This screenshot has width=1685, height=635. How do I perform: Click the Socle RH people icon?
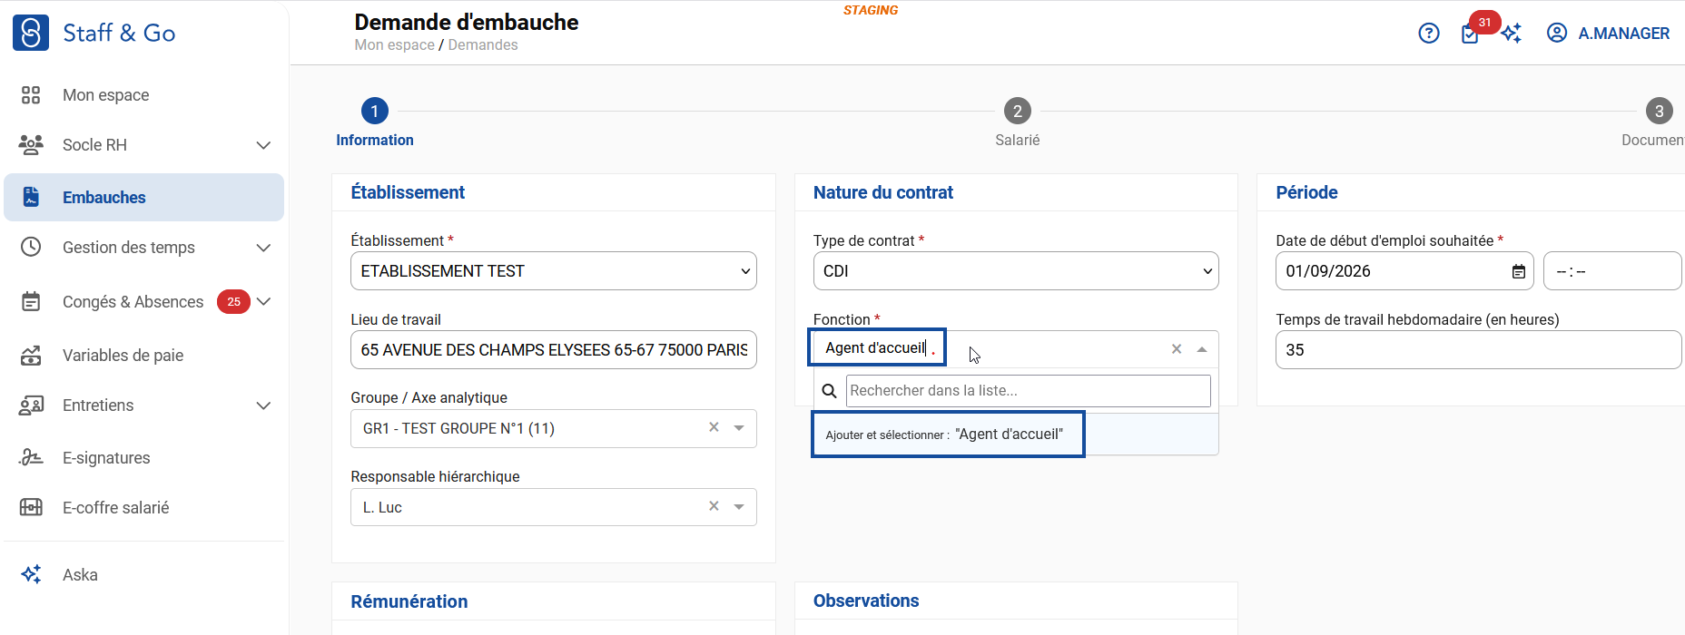[31, 145]
